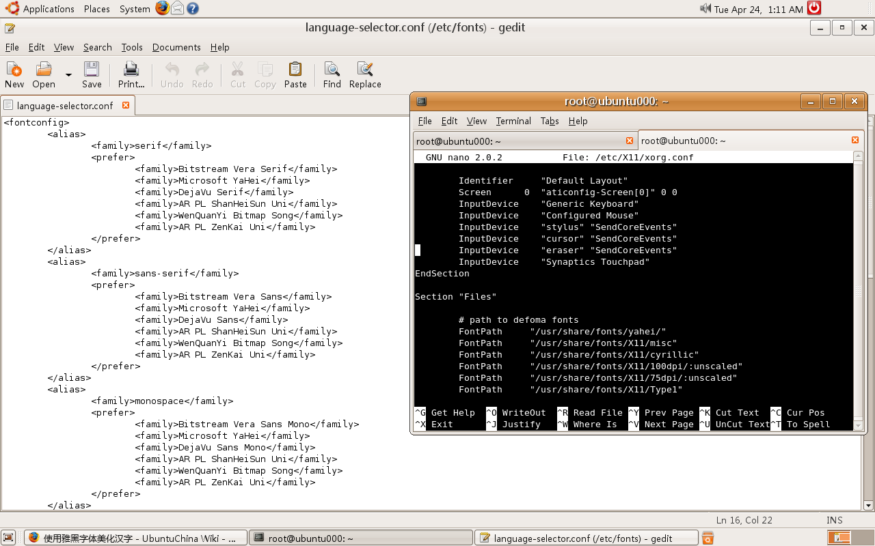Click the terminal window menu icon
Image resolution: width=875 pixels, height=546 pixels.
click(x=422, y=101)
